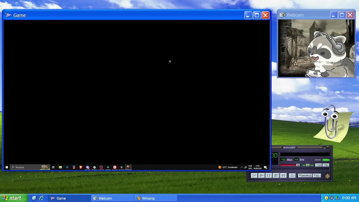Maximize the Game window
The height and width of the screenshot is (202, 359).
pyautogui.click(x=257, y=15)
